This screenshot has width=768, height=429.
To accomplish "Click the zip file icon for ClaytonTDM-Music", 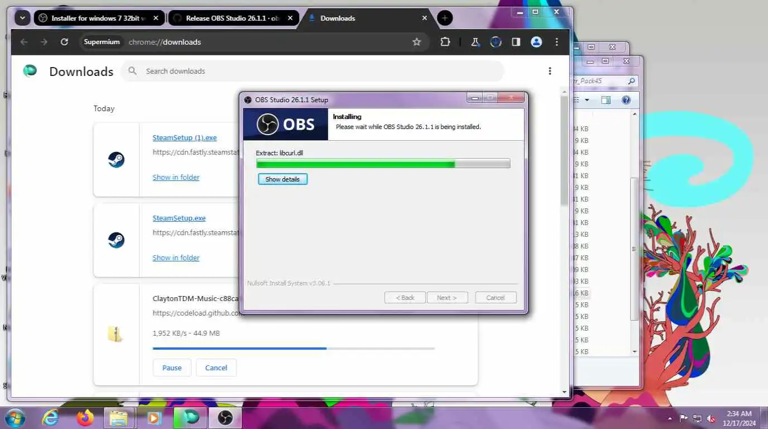I will tap(116, 334).
